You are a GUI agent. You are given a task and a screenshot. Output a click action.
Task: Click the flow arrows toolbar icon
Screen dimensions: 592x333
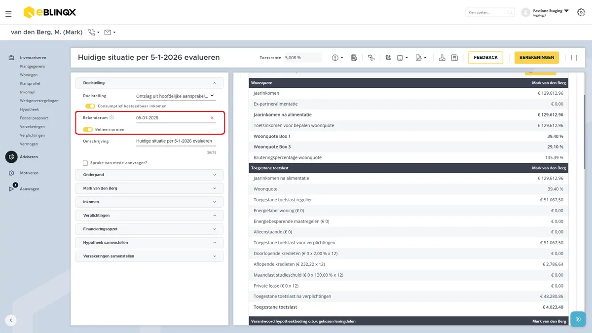371,58
